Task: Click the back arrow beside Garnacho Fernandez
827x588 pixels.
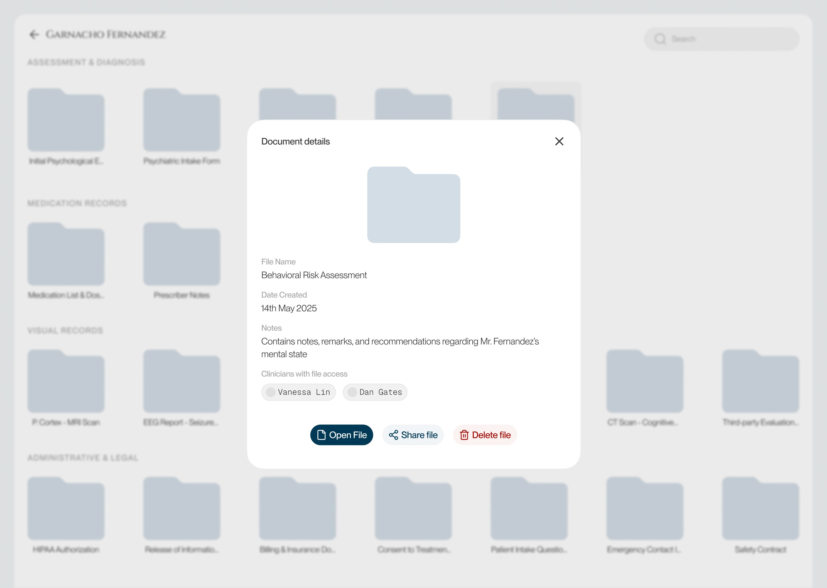Action: [x=34, y=35]
